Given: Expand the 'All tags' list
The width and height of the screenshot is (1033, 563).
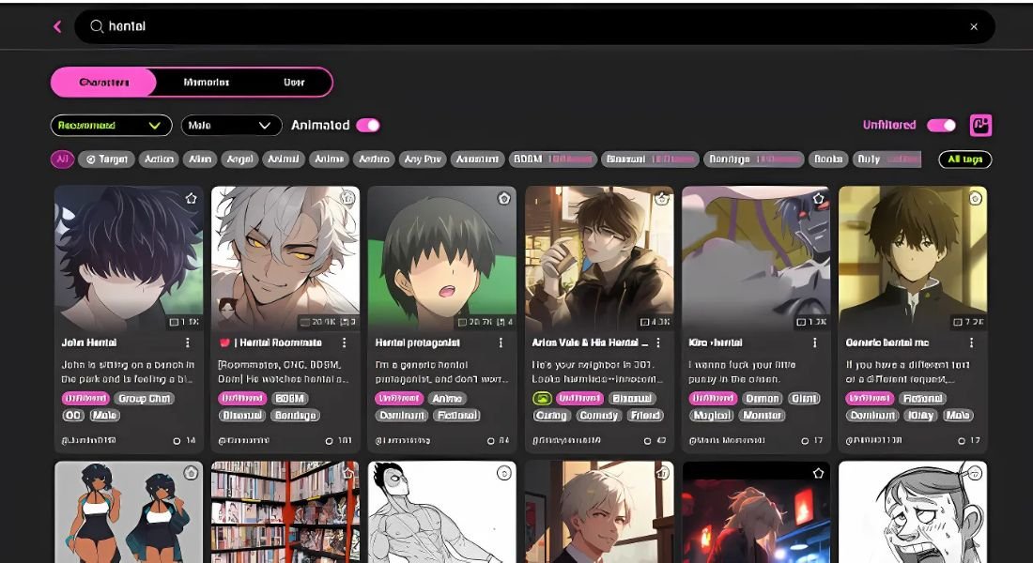Looking at the screenshot, I should tap(964, 160).
